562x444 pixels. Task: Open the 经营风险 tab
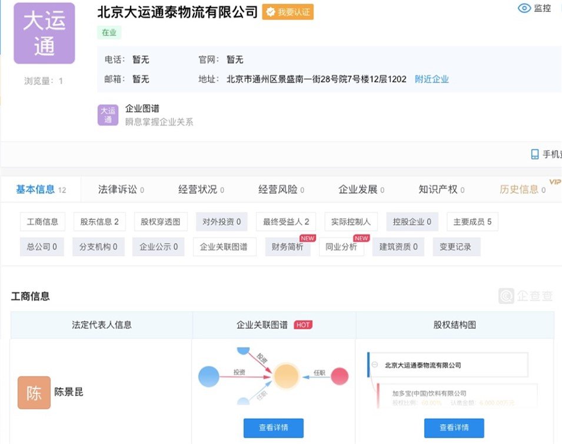281,189
